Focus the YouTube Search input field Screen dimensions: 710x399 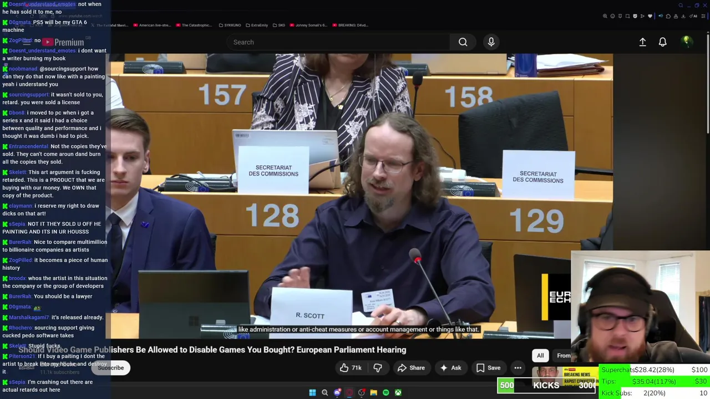point(338,42)
